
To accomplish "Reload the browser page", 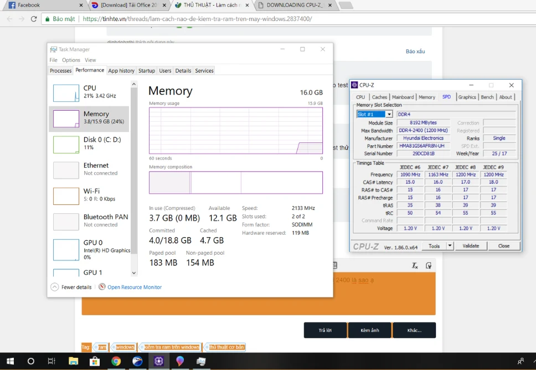I will (x=33, y=19).
